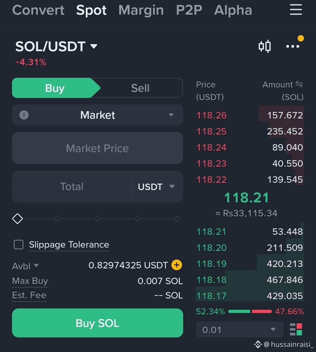Image resolution: width=316 pixels, height=352 pixels.
Task: Open the 0.01 price precision dropdown
Action: tap(240, 329)
